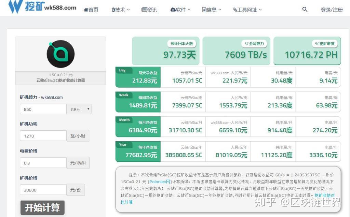Click the daily power 30.48度 value
The width and height of the screenshot is (350, 217).
pyautogui.click(x=282, y=81)
